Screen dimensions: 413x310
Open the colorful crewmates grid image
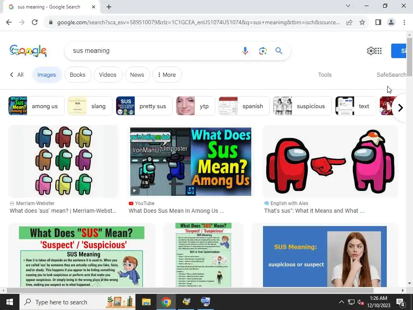coord(64,161)
